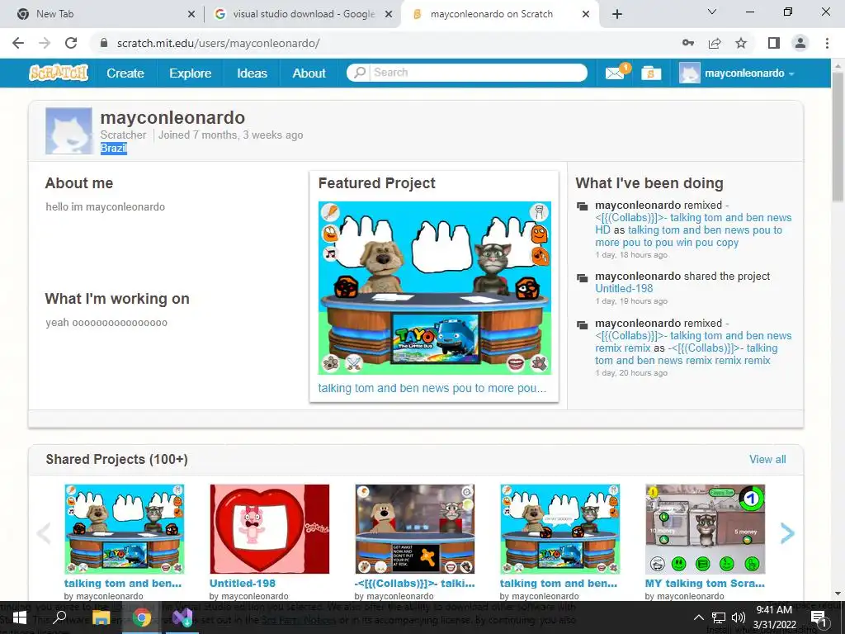This screenshot has height=634, width=845.
Task: Open the Create menu item
Action: (x=125, y=73)
